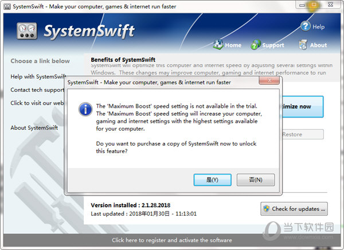Open Contact tech support link
The height and width of the screenshot is (250, 344).
(37, 90)
